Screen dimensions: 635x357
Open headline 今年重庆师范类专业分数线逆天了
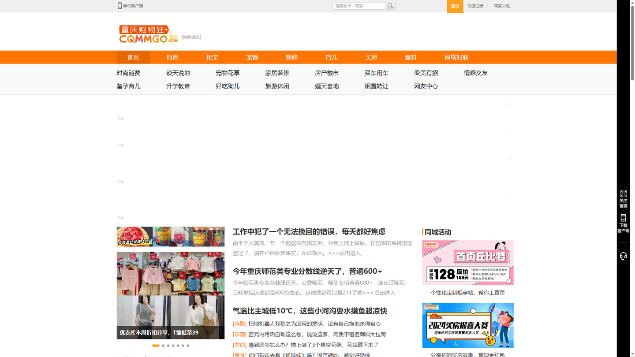(x=307, y=271)
